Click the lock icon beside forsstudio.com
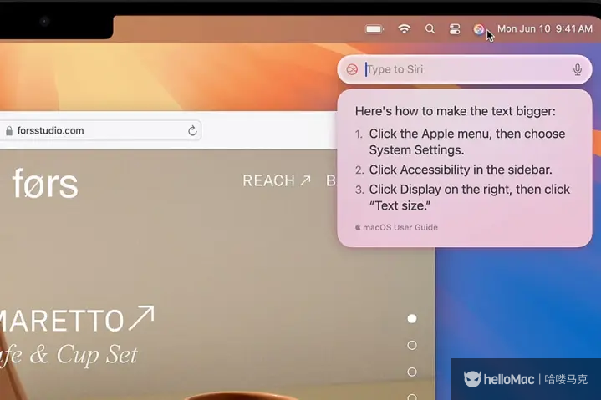The height and width of the screenshot is (400, 601). (9, 131)
